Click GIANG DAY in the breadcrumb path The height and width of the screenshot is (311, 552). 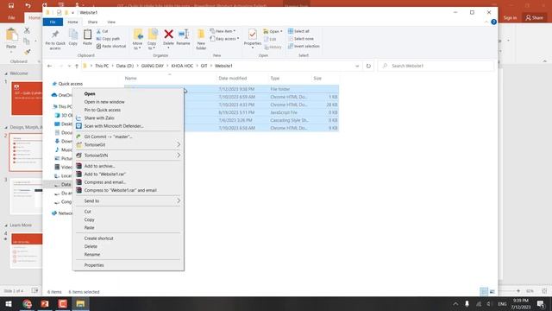[152, 66]
